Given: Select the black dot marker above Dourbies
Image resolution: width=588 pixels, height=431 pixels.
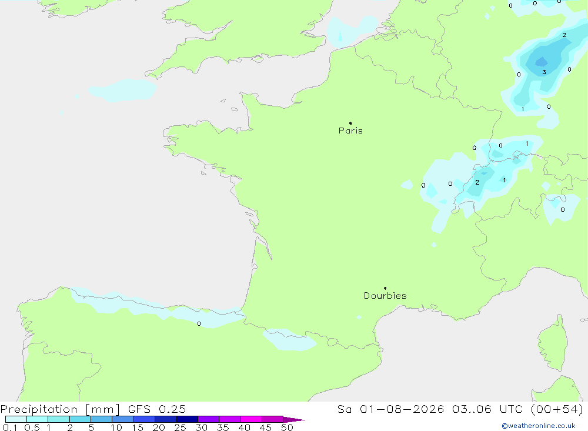Looking at the screenshot, I should click(x=385, y=288).
